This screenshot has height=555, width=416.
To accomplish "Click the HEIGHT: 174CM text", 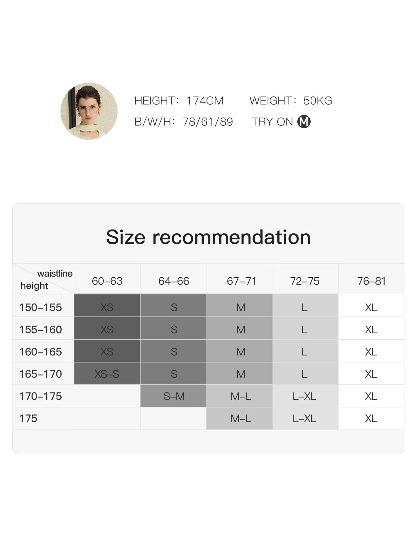I will pos(179,101).
